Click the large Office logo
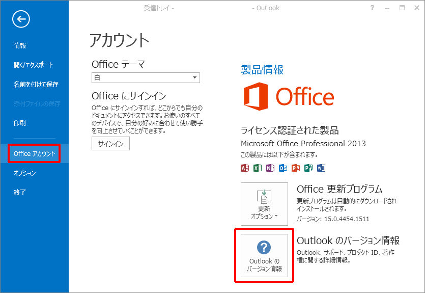This screenshot has width=425, height=293. click(x=289, y=97)
